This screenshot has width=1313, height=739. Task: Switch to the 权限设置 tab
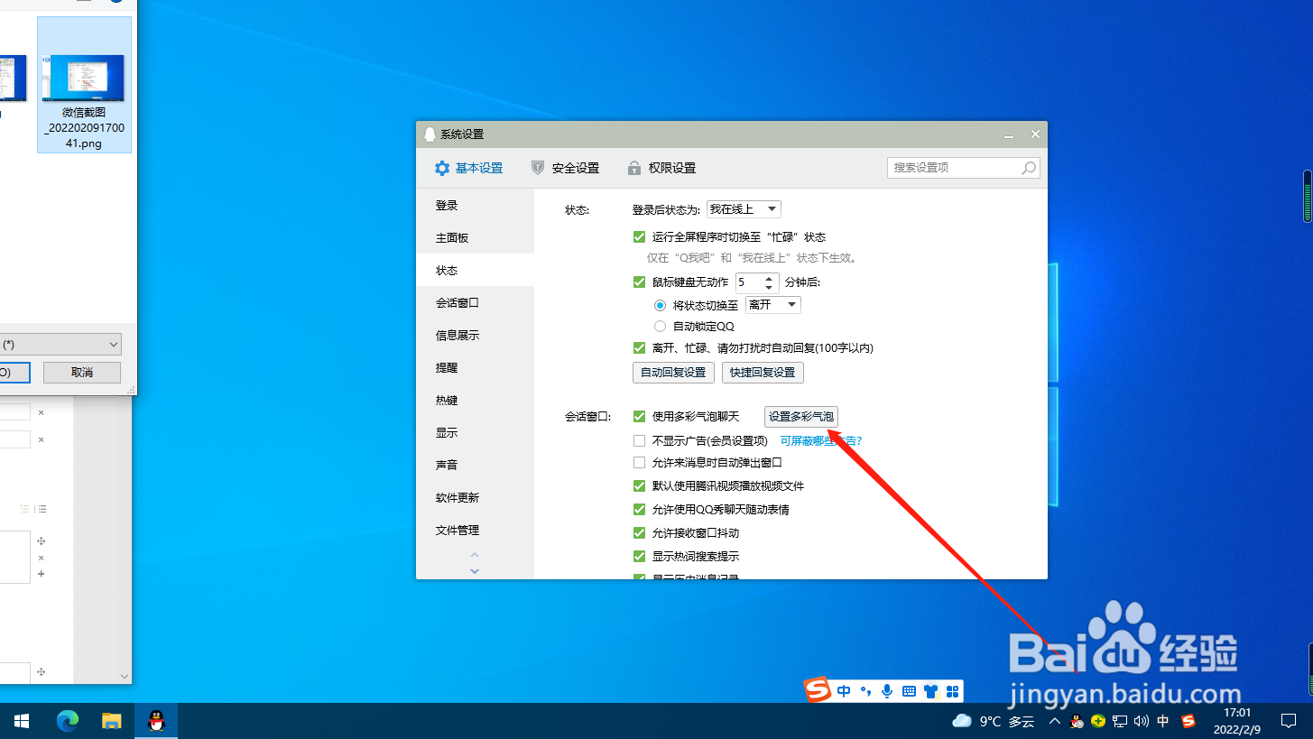661,168
